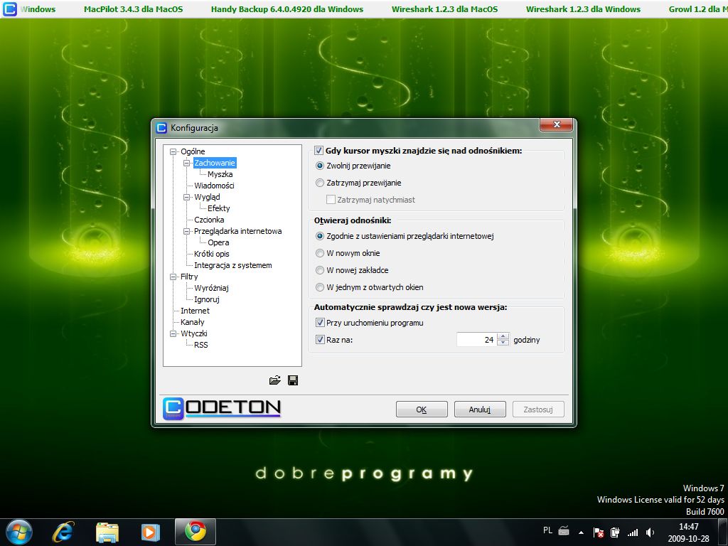This screenshot has width=728, height=546.
Task: Collapse the Zachowanie tree node
Action: [187, 163]
